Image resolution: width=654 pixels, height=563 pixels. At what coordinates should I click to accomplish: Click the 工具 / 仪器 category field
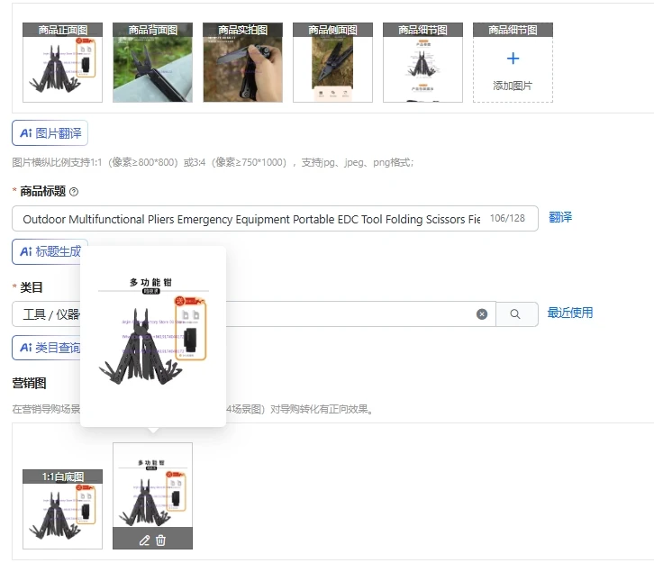pos(254,314)
